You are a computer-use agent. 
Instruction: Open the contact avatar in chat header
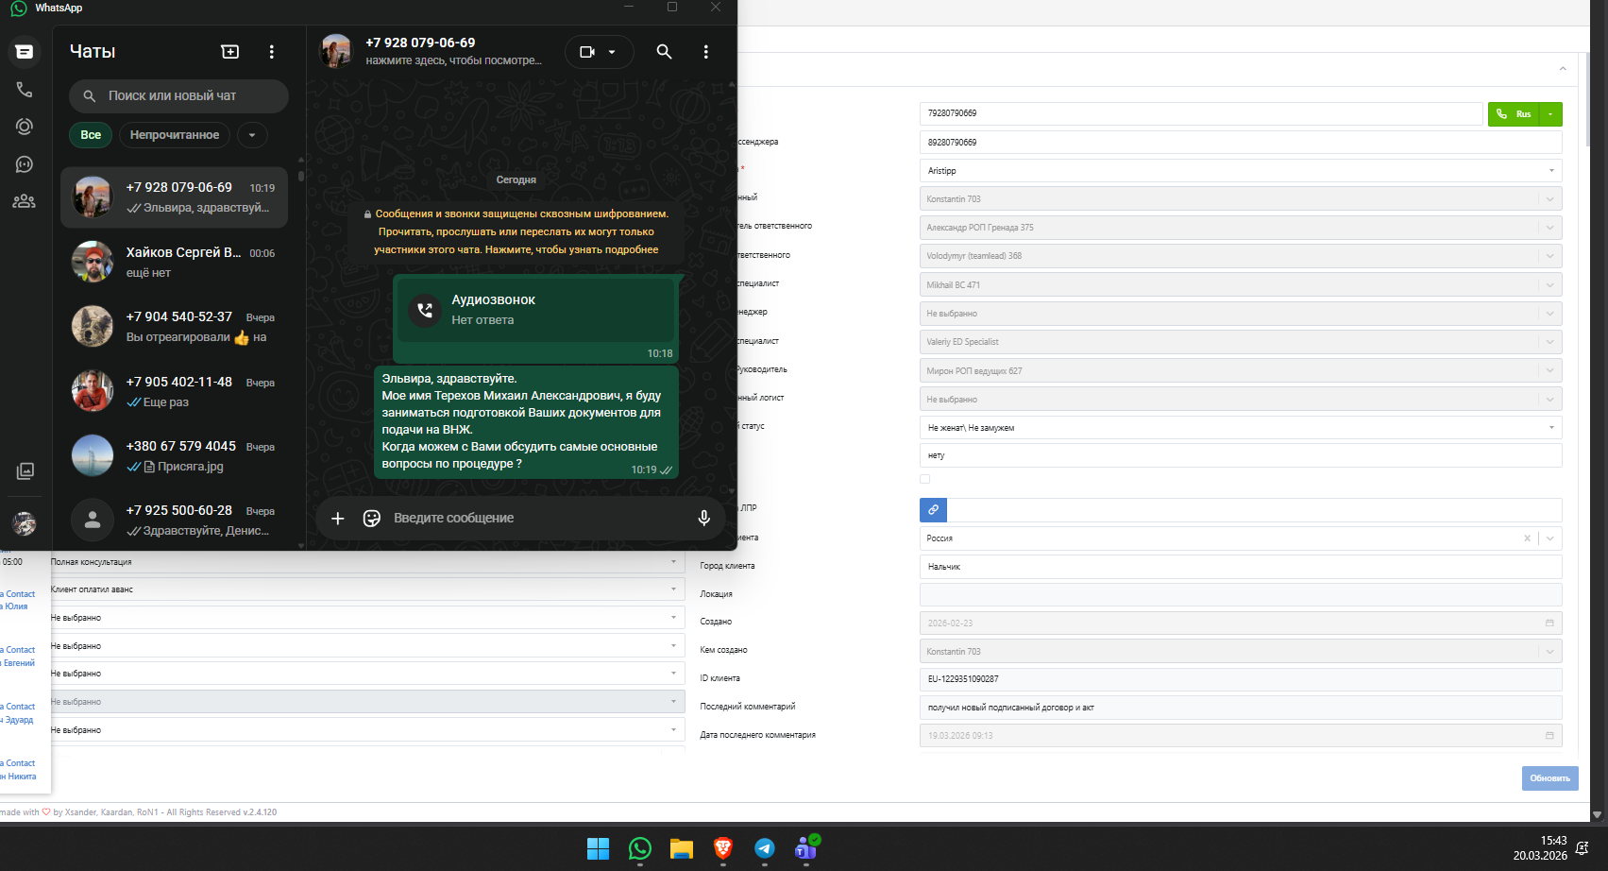coord(336,51)
